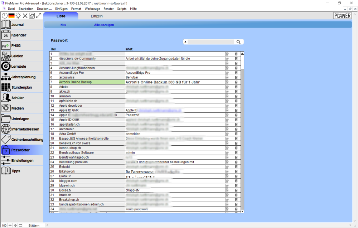Zoom out with the status bar minus button
The height and width of the screenshot is (228, 358).
click(x=10, y=225)
